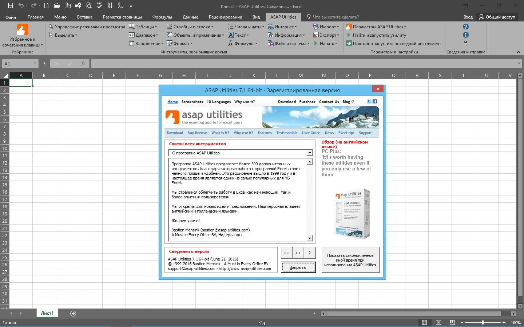Collapse the ribbon with the arrow

point(519,52)
